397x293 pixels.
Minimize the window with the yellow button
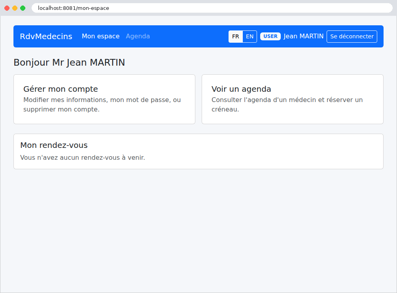click(x=15, y=8)
